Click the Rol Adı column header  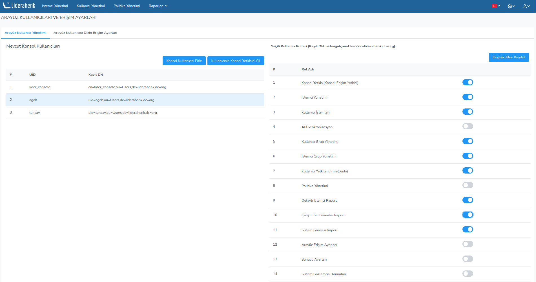tap(307, 69)
